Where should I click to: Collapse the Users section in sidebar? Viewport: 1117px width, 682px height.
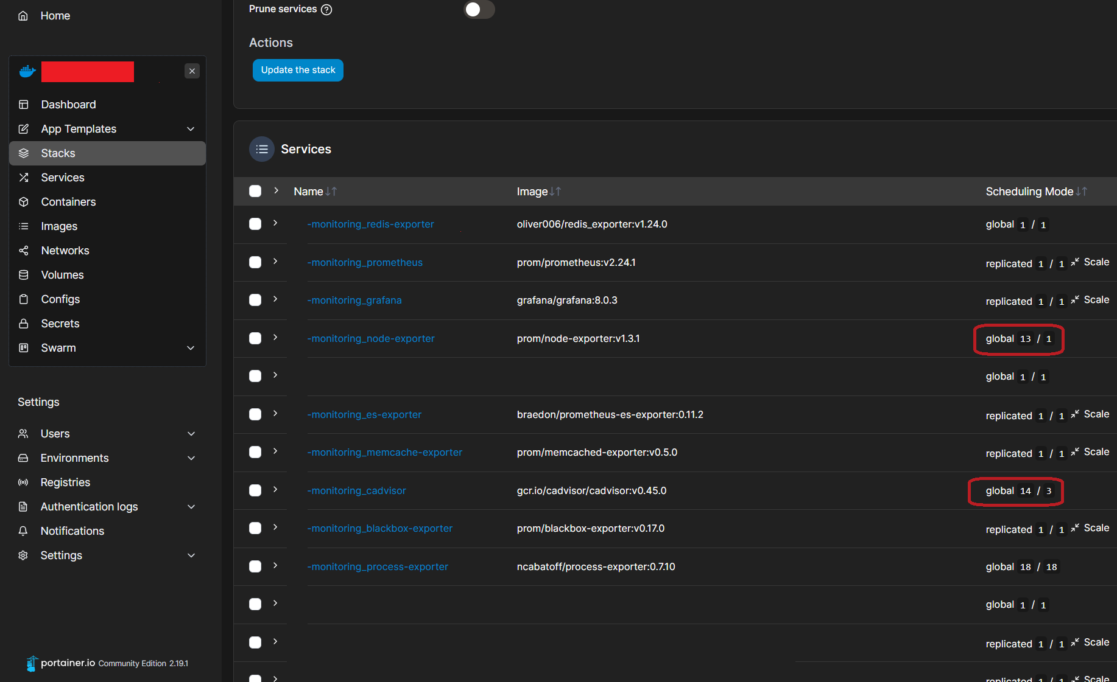[x=191, y=433]
